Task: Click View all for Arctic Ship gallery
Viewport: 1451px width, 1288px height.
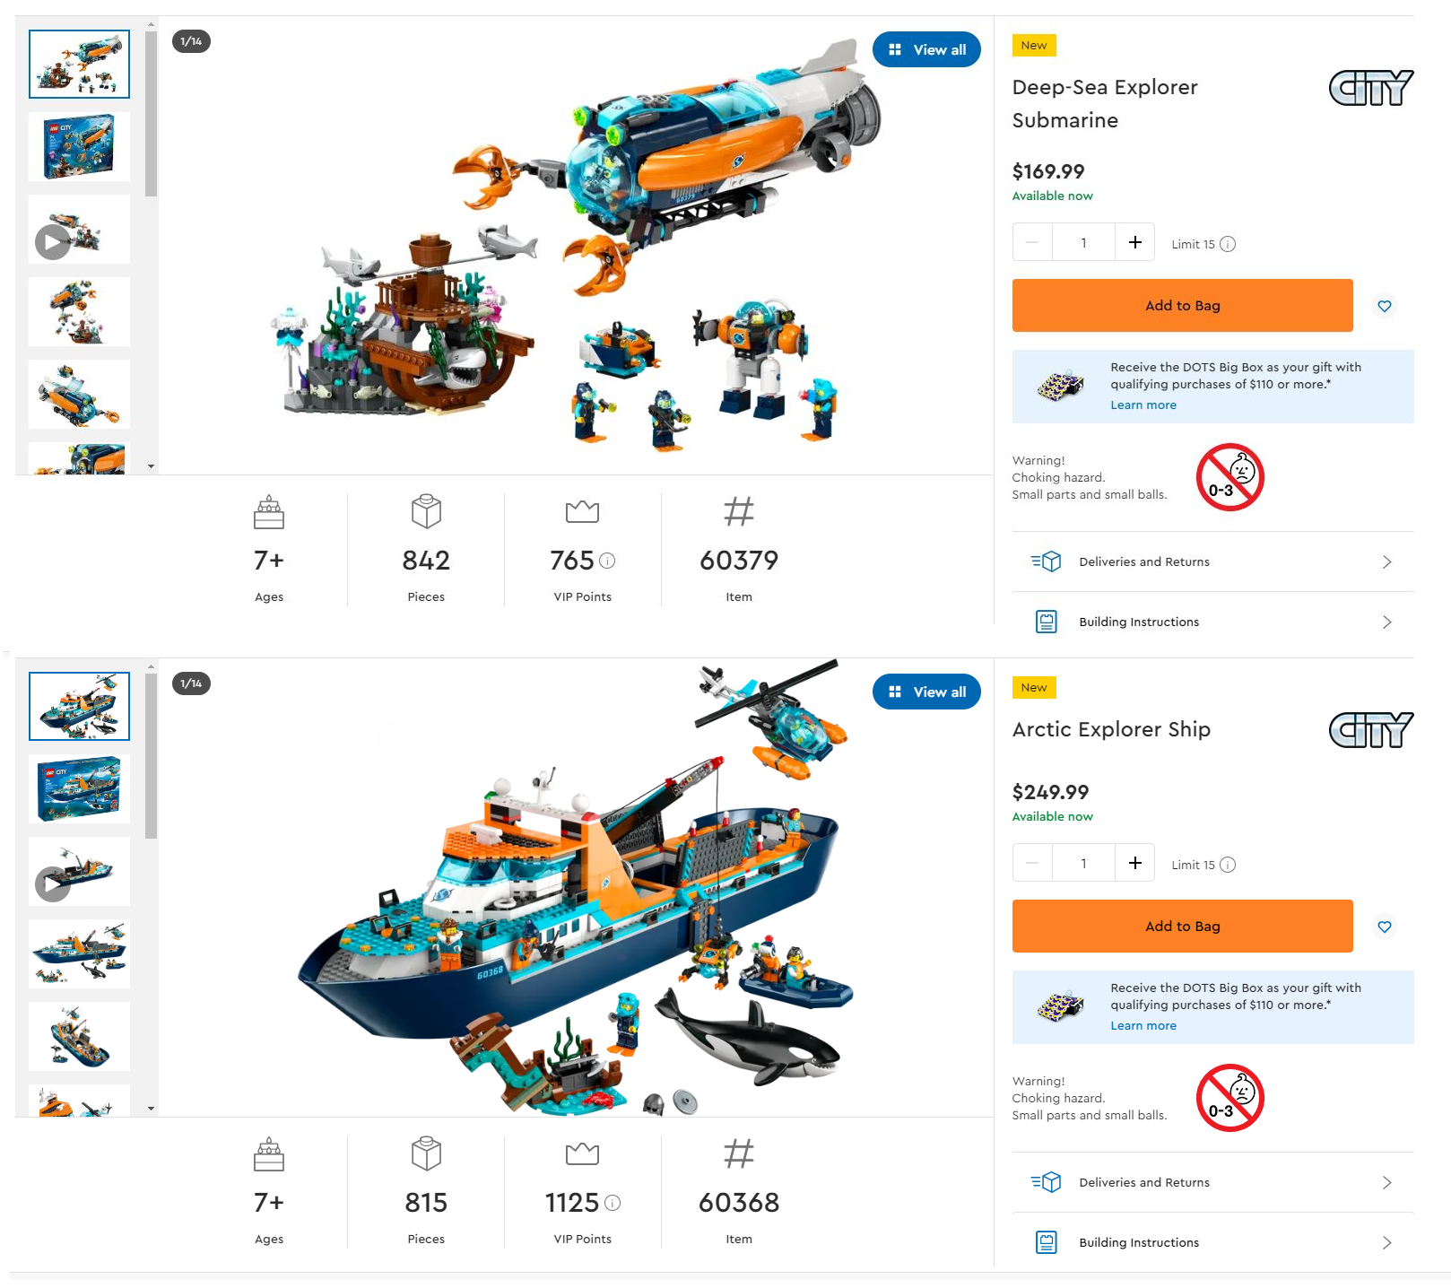Action: click(x=926, y=692)
